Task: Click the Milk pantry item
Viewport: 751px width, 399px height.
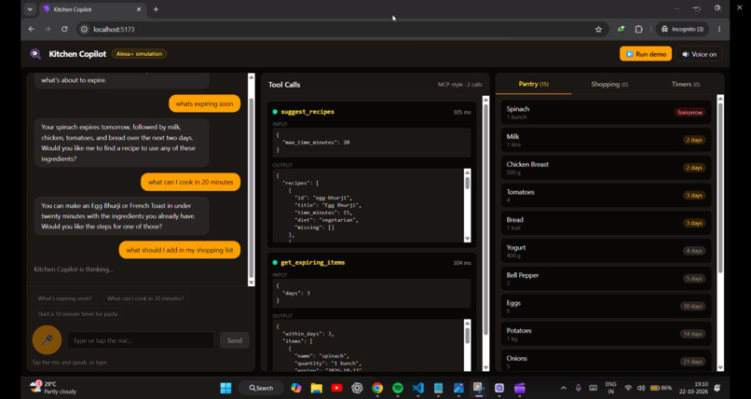Action: coord(606,141)
